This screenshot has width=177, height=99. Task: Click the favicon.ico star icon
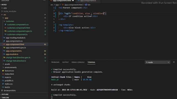coord(3,71)
